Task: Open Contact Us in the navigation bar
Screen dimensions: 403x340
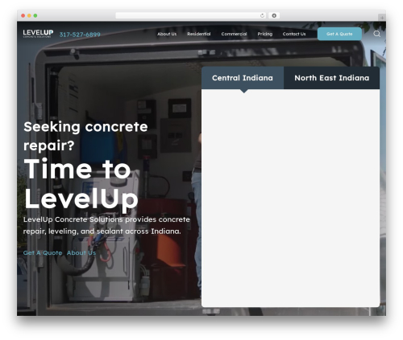Action: coord(294,34)
